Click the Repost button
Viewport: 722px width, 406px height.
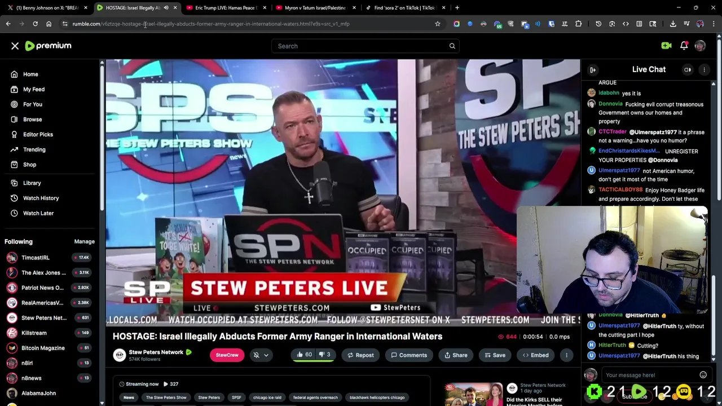click(360, 355)
